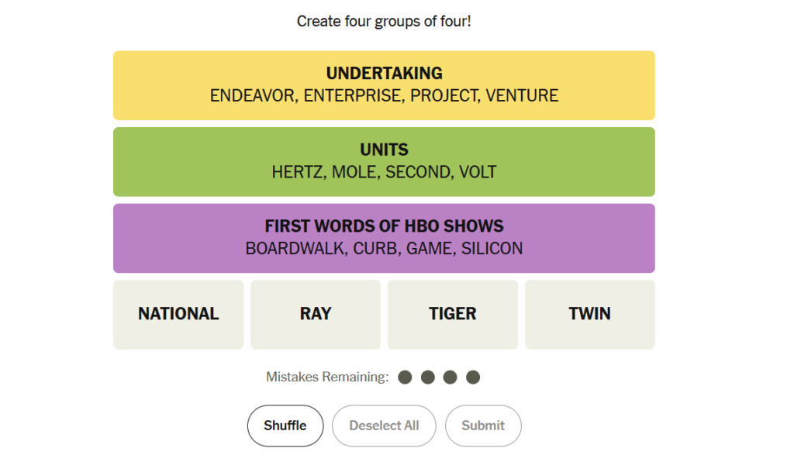Pick the TWIN word tile

point(589,314)
